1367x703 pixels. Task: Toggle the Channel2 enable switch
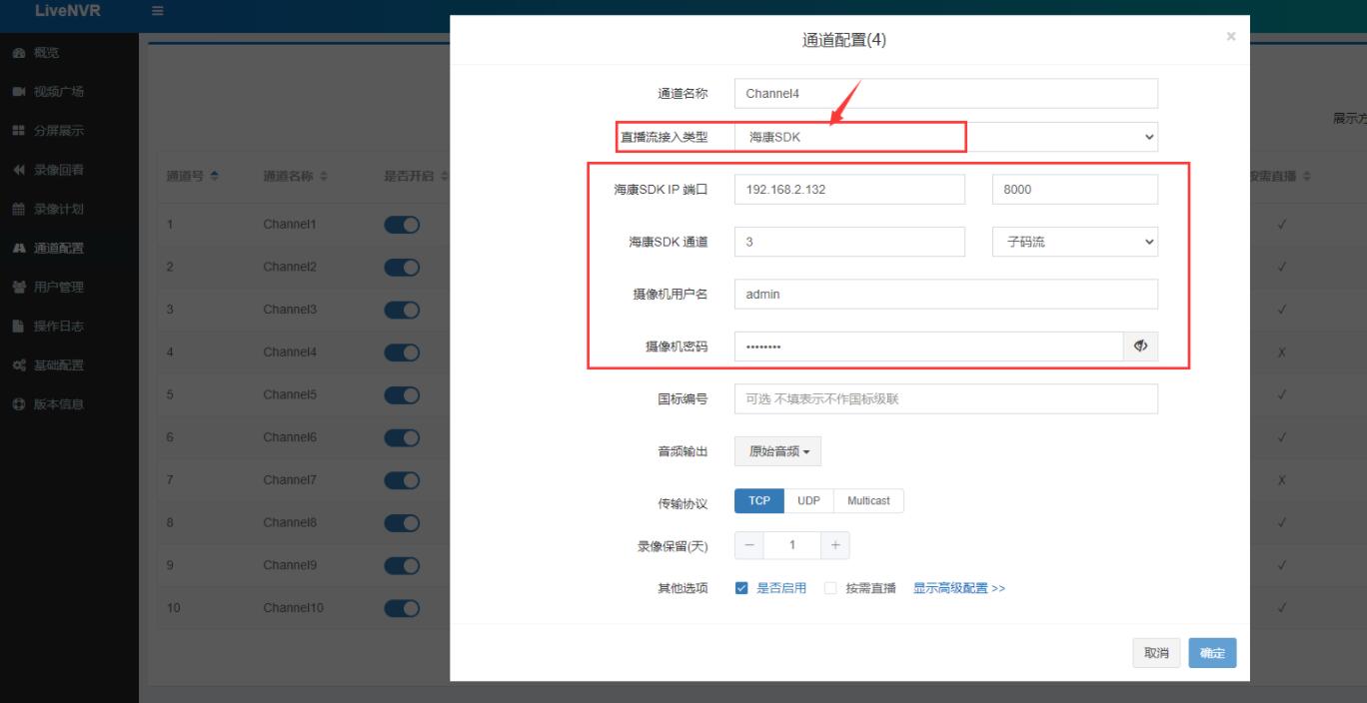402,267
